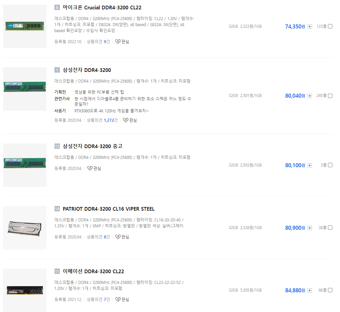
Task: Click rank badge 14 beside PATRIOT title
Action: tap(57, 209)
